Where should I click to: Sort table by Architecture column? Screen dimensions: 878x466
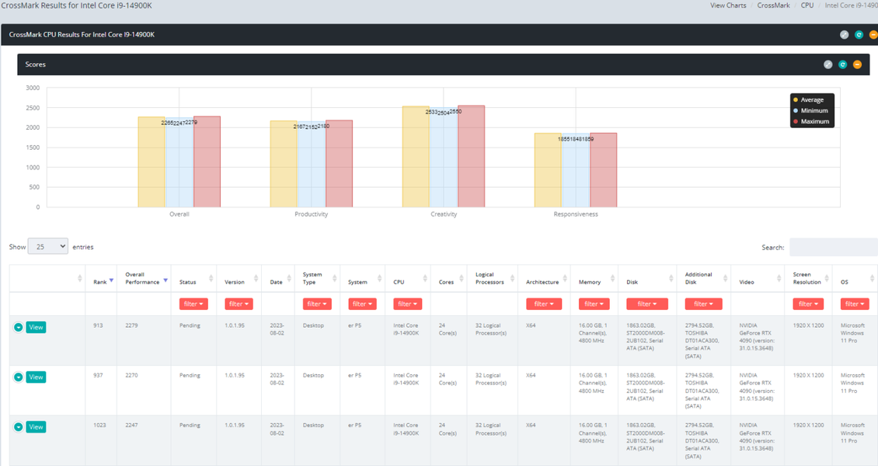click(x=544, y=279)
